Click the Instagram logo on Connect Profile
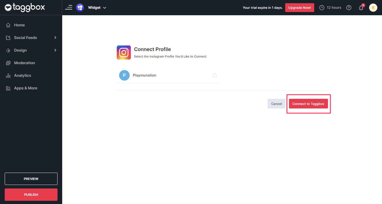 point(124,52)
